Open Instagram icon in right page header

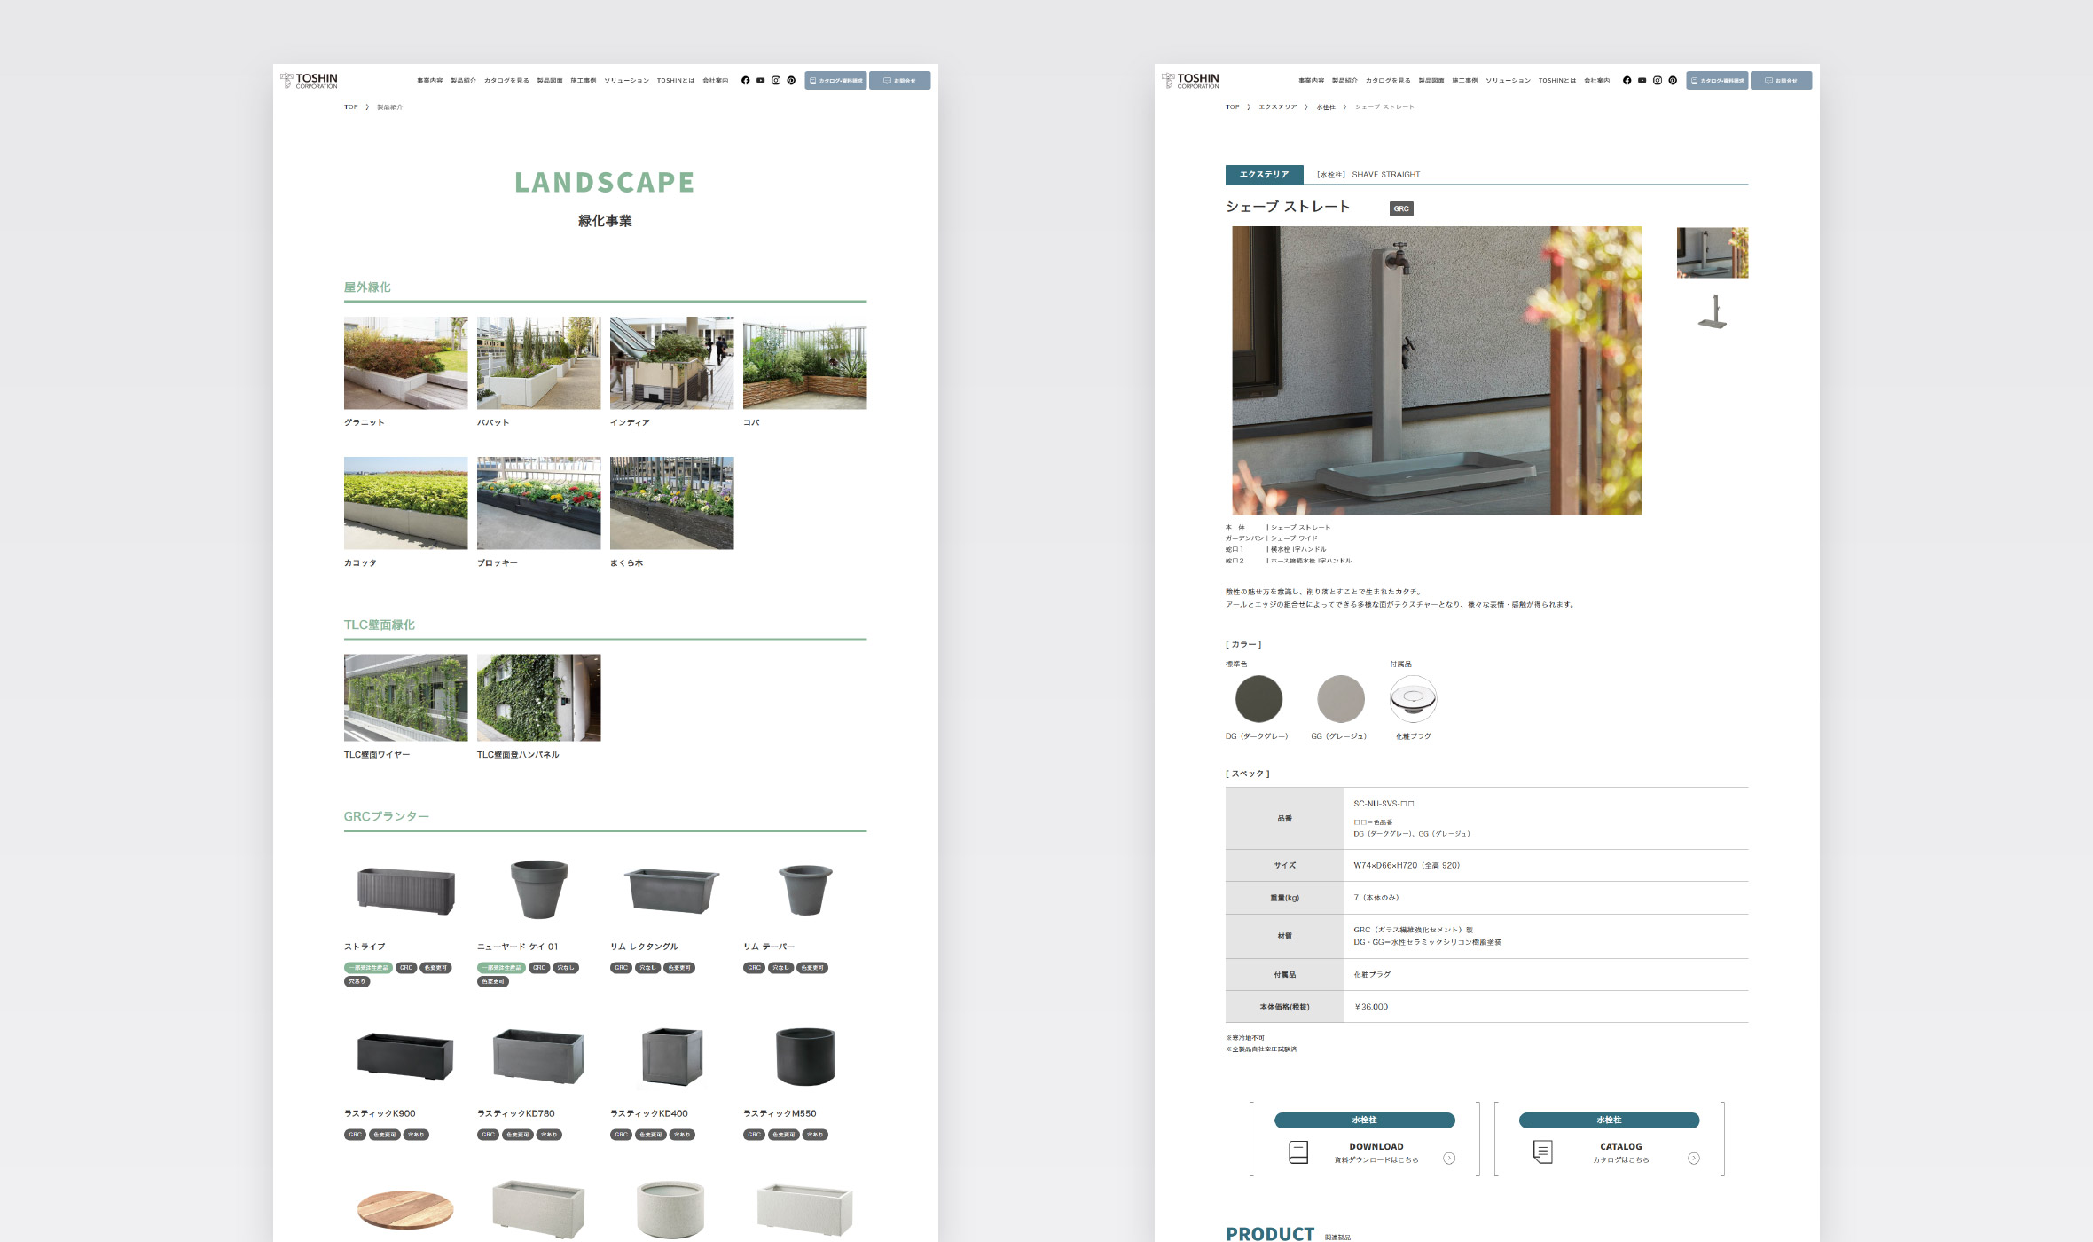[x=1657, y=81]
